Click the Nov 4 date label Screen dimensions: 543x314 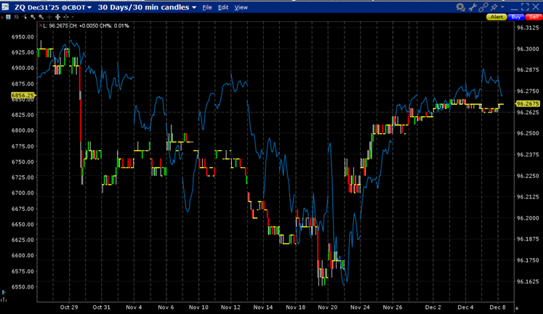134,307
